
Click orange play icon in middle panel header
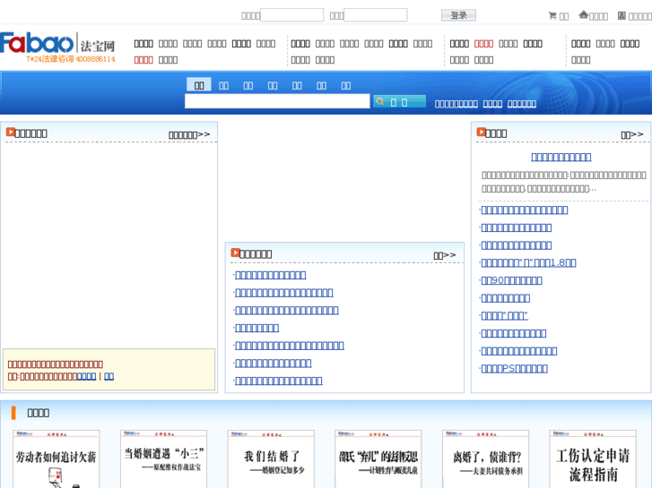pos(235,253)
